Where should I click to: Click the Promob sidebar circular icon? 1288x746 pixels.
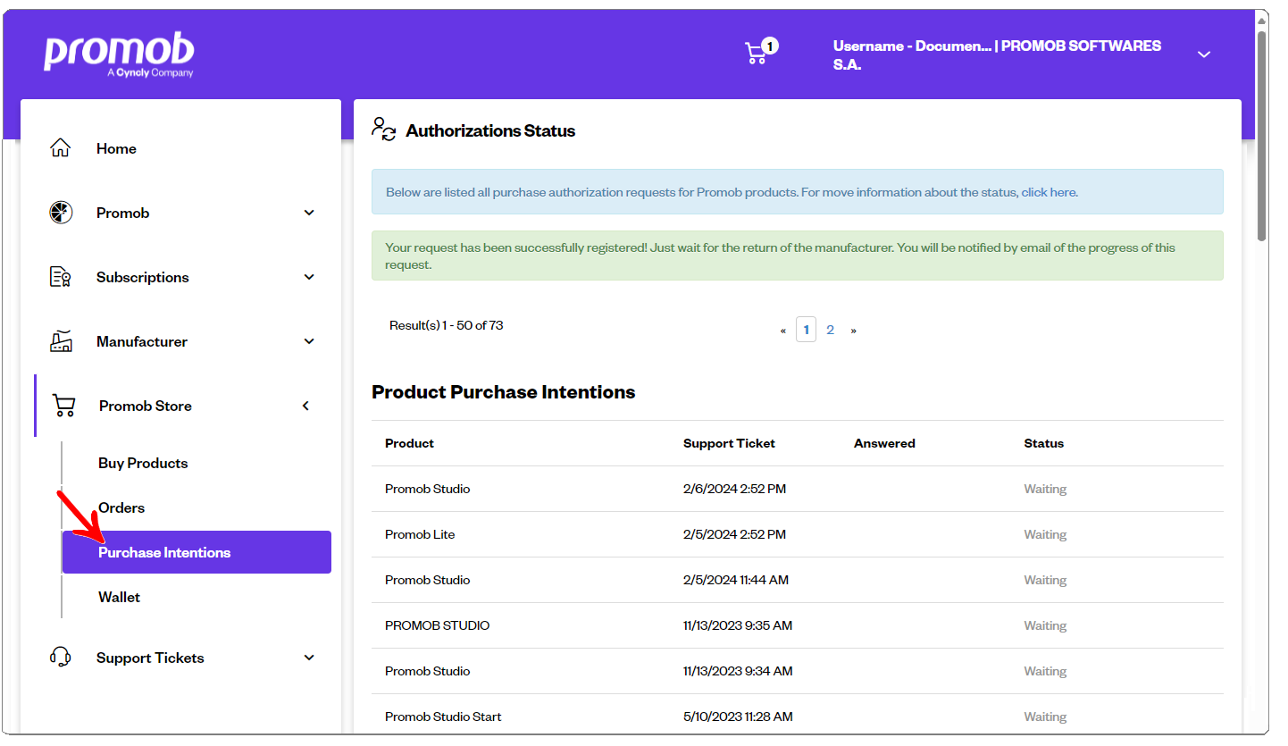click(x=61, y=213)
